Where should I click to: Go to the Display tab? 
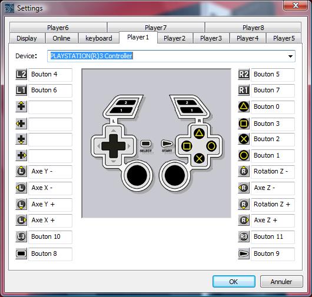pyautogui.click(x=26, y=38)
